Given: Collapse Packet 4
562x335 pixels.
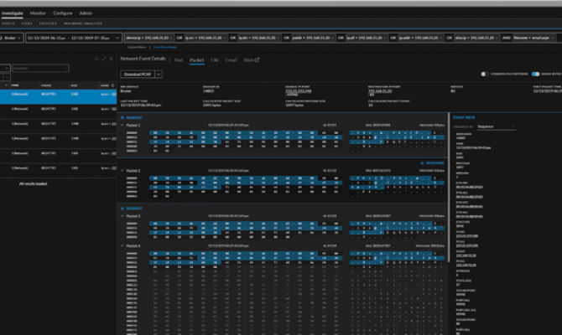Looking at the screenshot, I should point(122,246).
